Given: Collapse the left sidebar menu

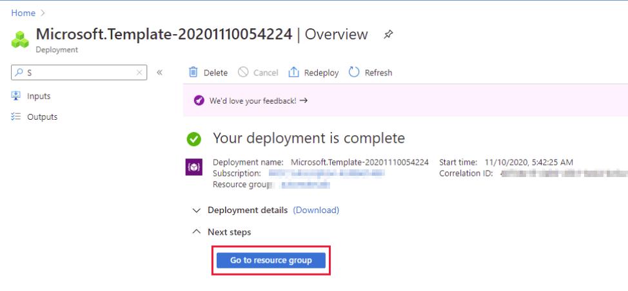Looking at the screenshot, I should click(159, 72).
